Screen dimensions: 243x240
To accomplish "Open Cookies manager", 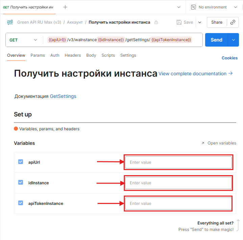I will 229,58.
